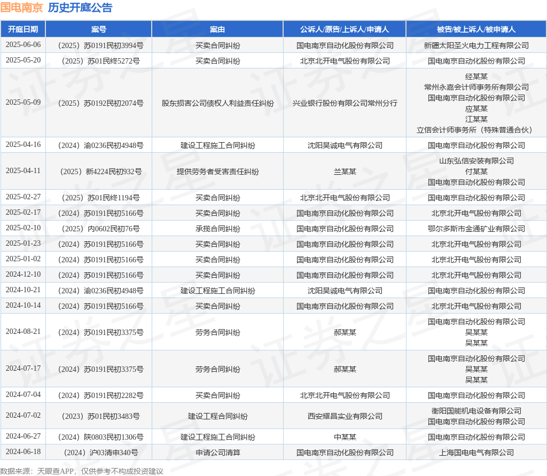Select case number 内0602民初76号
The width and height of the screenshot is (547, 476).
tap(101, 229)
